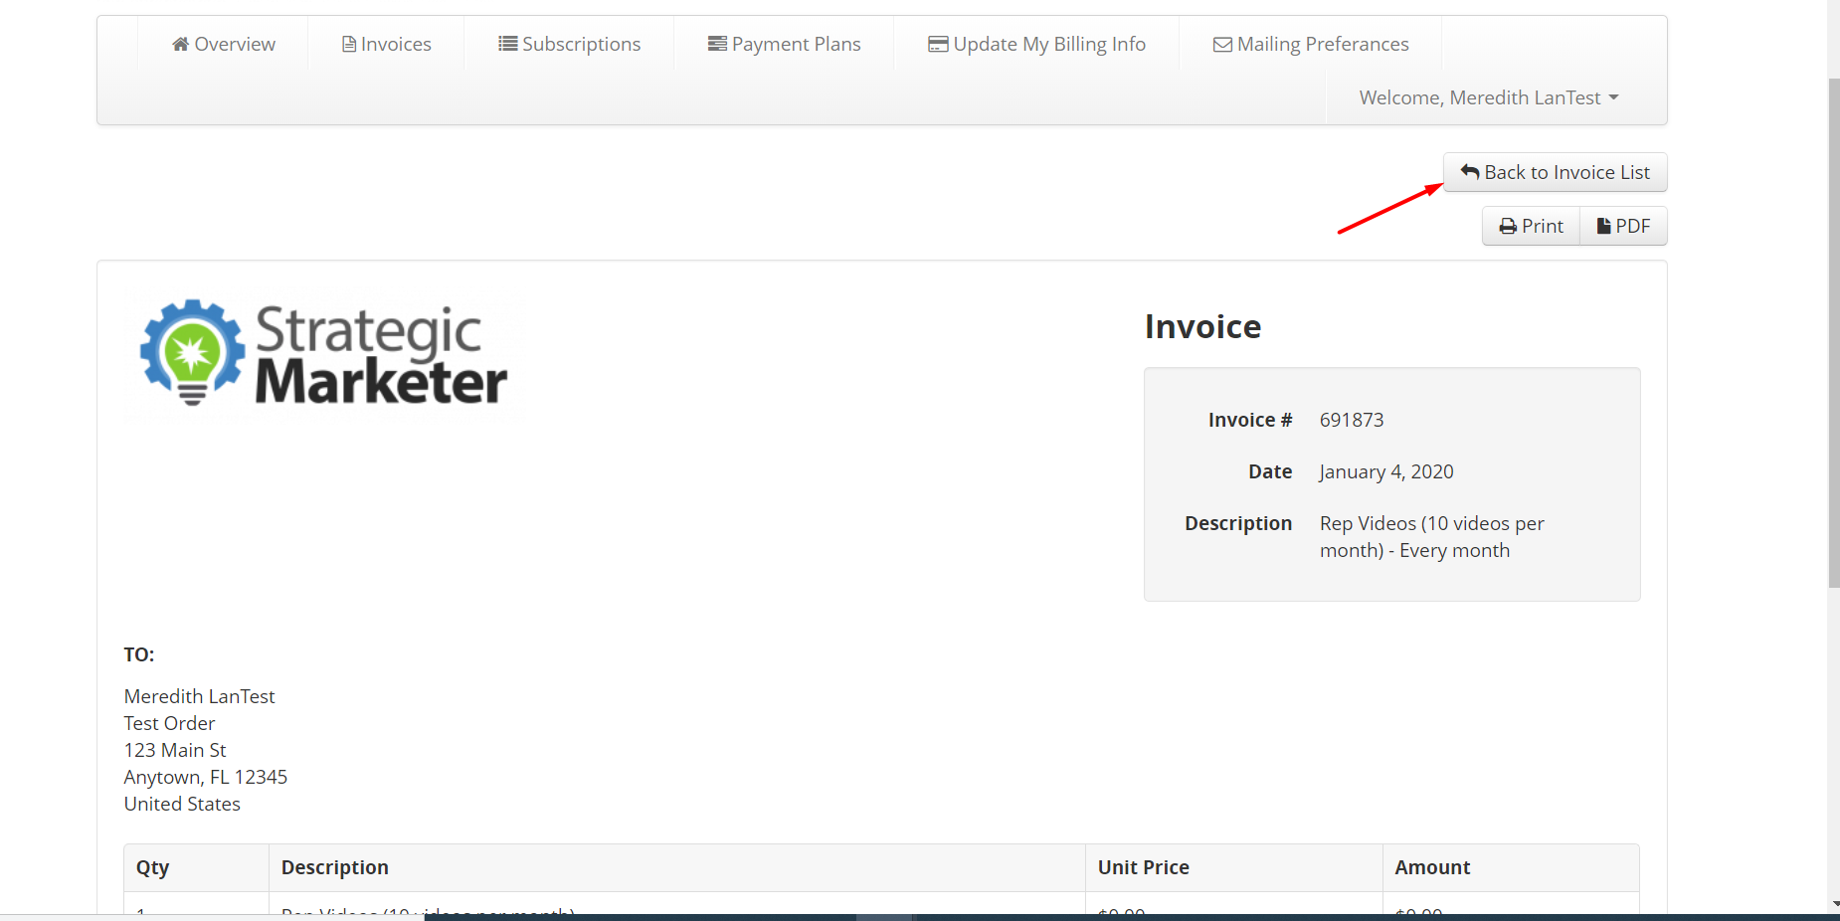Click the home icon beside Overview
This screenshot has height=921, width=1840.
click(180, 44)
